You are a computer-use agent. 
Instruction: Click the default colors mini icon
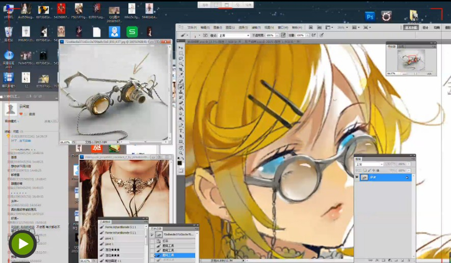178,157
